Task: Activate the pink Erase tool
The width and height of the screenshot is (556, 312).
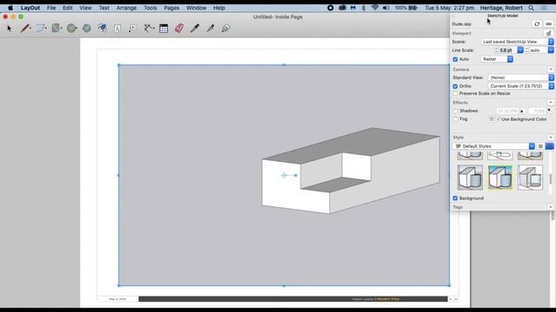Action: point(179,29)
